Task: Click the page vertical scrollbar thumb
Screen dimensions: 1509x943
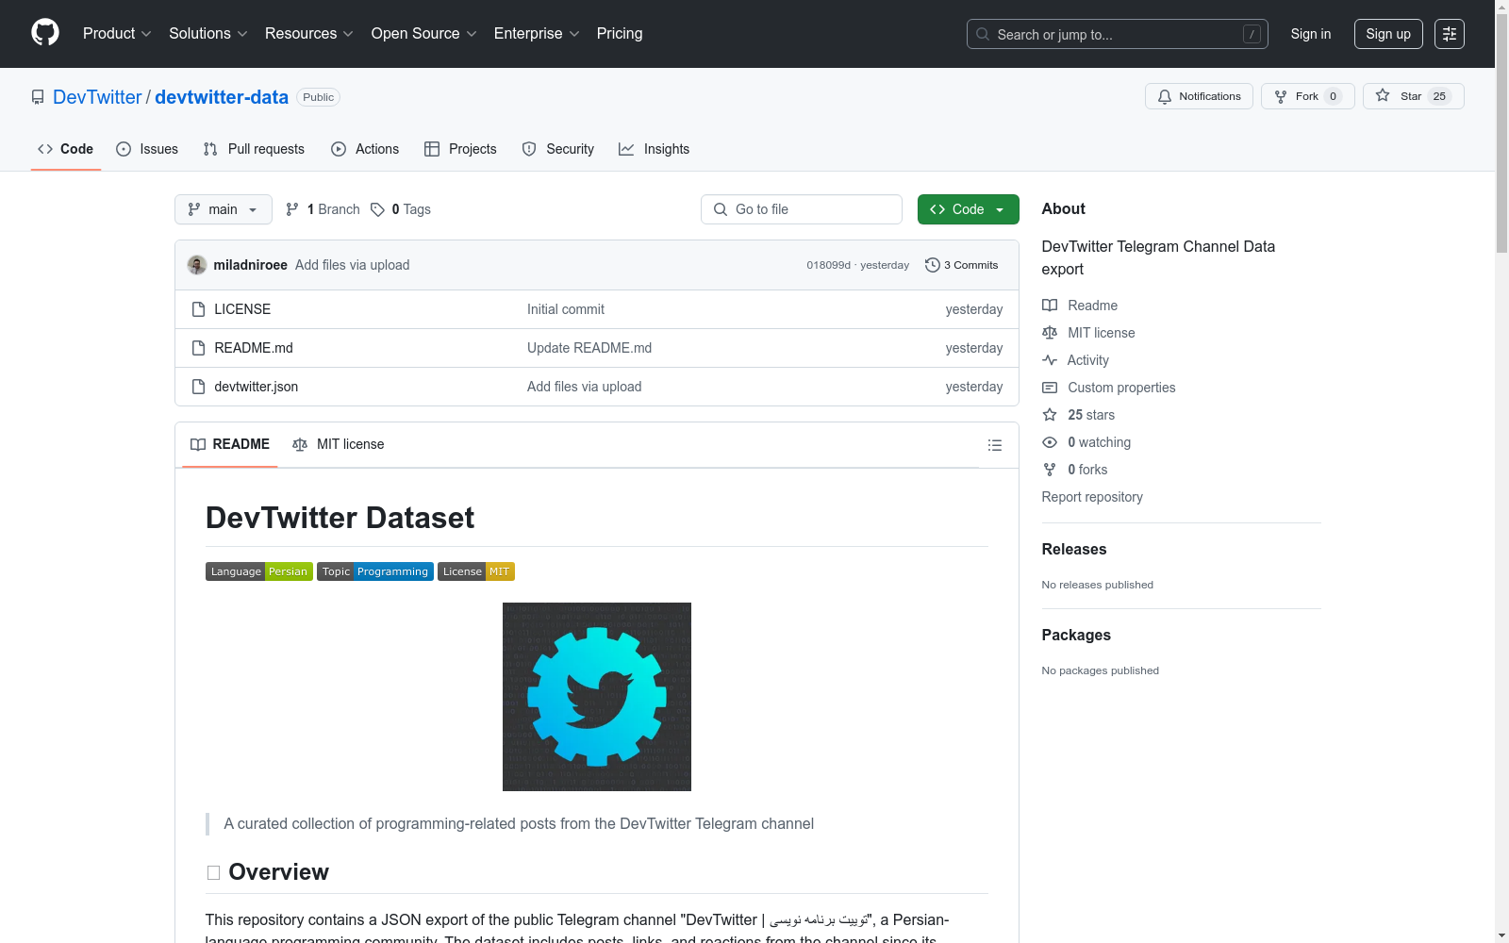Action: 1501,132
